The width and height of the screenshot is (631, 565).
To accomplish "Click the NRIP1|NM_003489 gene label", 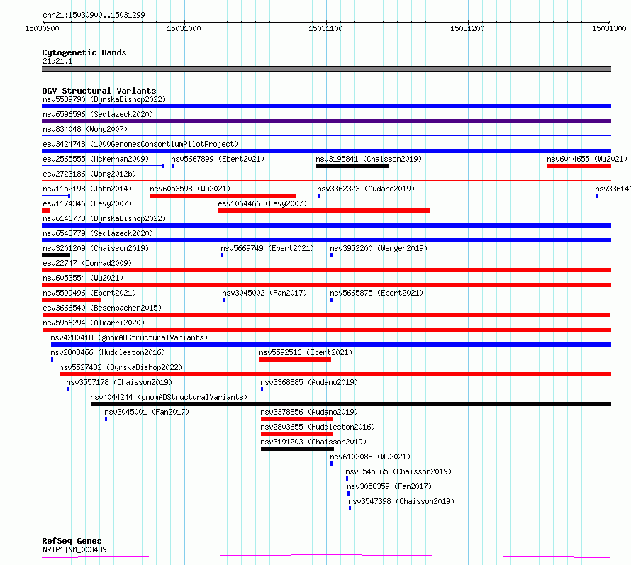I will coord(74,549).
